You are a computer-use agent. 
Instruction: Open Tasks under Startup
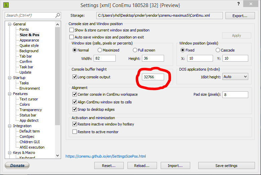pos(24,83)
